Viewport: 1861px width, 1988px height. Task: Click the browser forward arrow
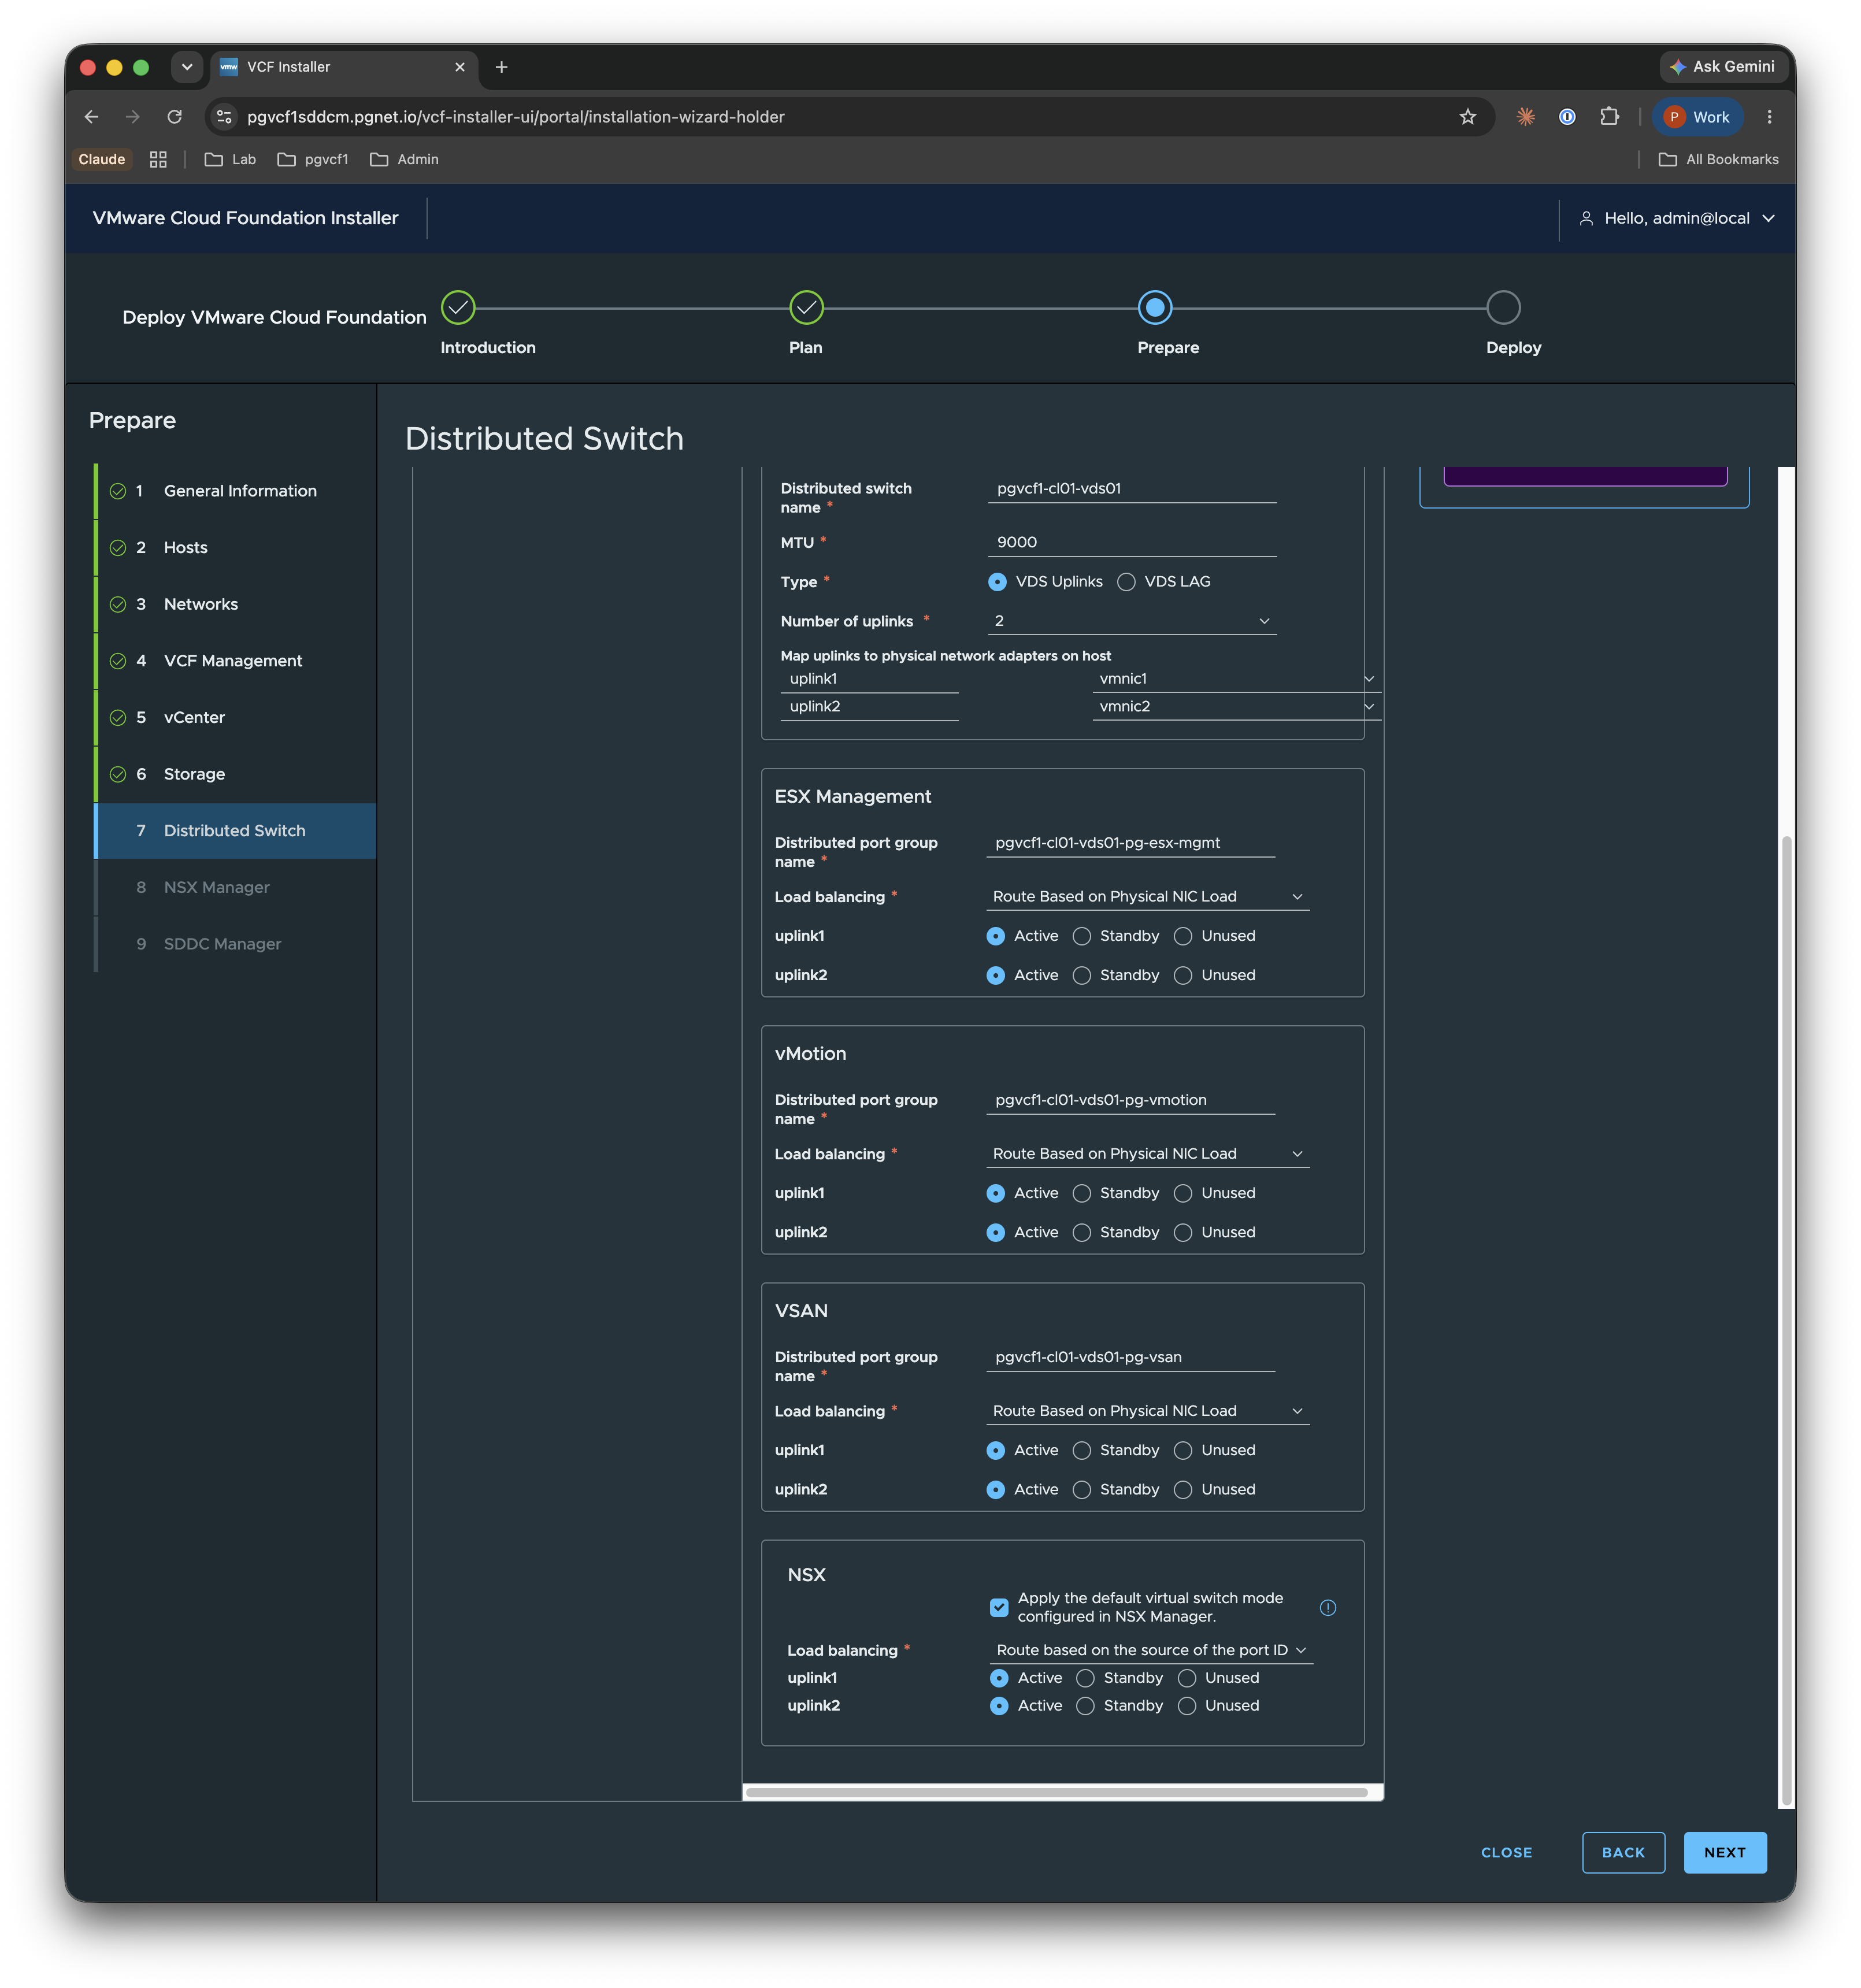tap(133, 117)
